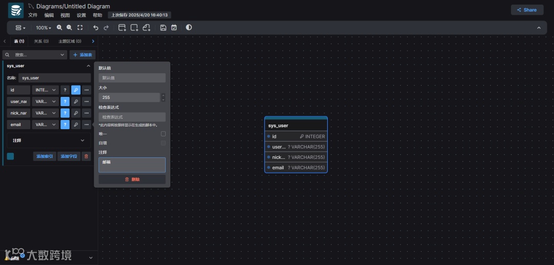Toggle primary key for the email field
This screenshot has height=265, width=554.
pos(76,125)
